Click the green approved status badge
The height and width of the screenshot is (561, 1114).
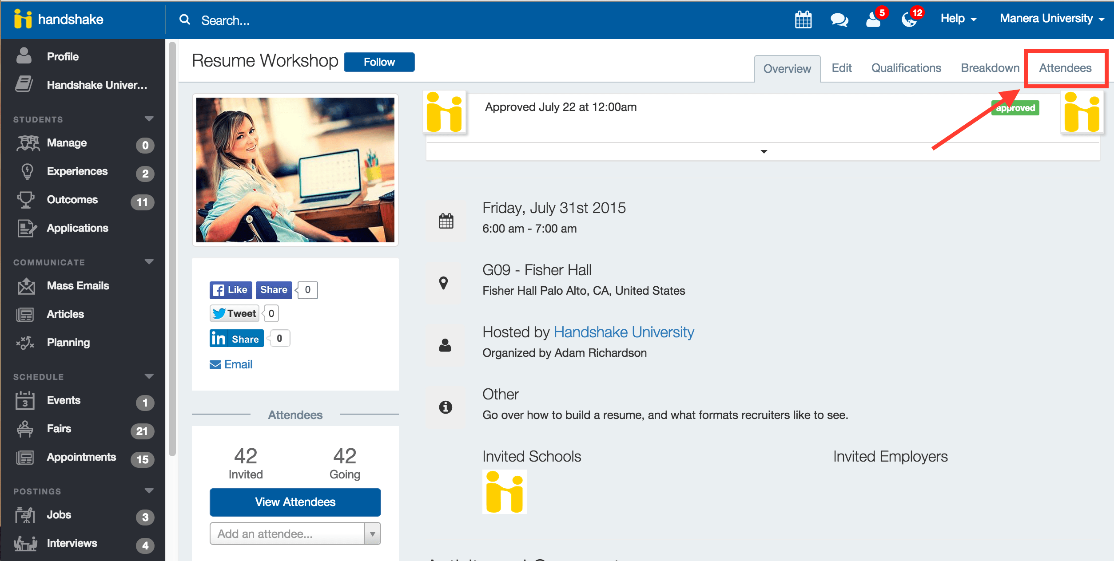1015,108
